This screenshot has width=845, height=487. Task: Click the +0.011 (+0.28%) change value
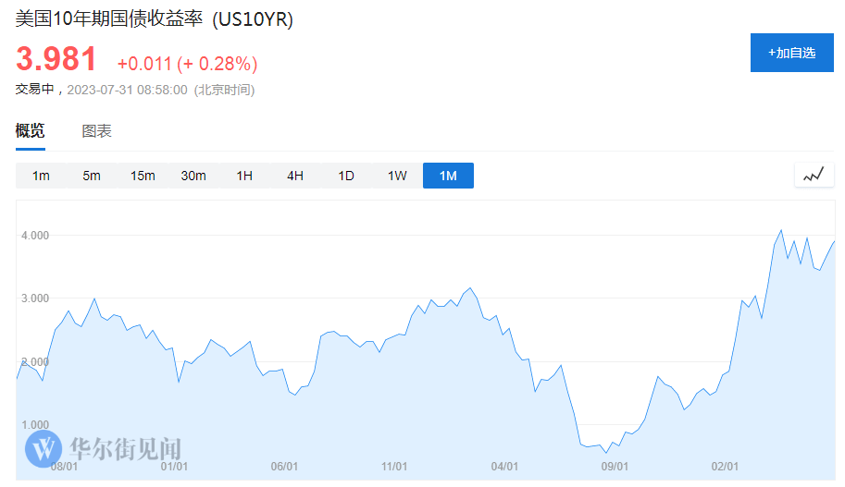[x=187, y=64]
